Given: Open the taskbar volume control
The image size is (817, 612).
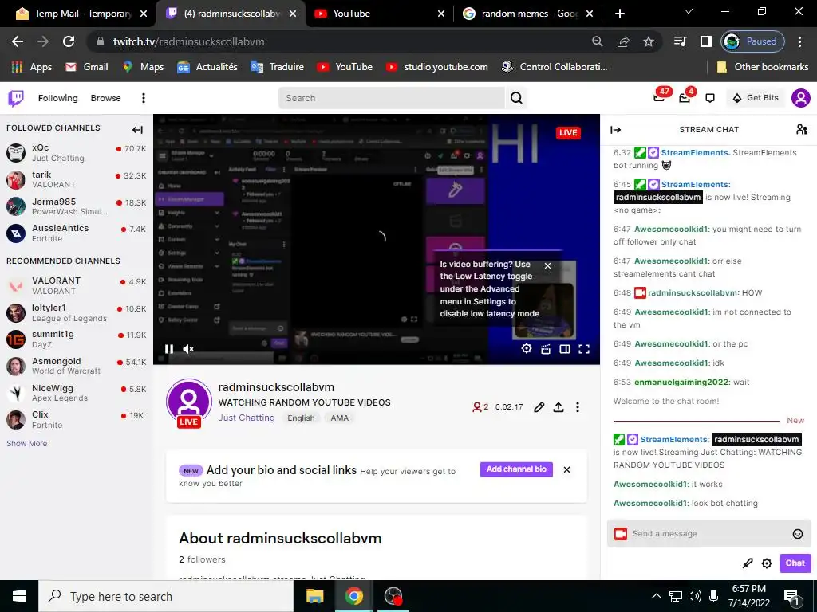Looking at the screenshot, I should [x=694, y=596].
